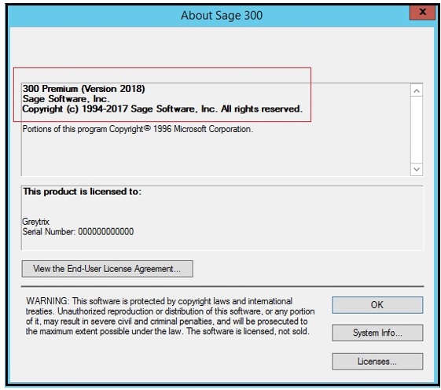This screenshot has width=441, height=390.
Task: Open the System Info window
Action: 377,333
